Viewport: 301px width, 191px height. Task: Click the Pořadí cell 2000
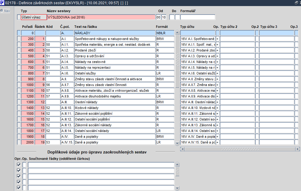pos(28,142)
